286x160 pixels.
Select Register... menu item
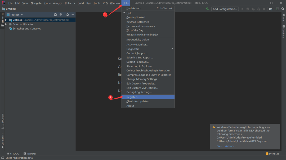[x=148, y=97]
